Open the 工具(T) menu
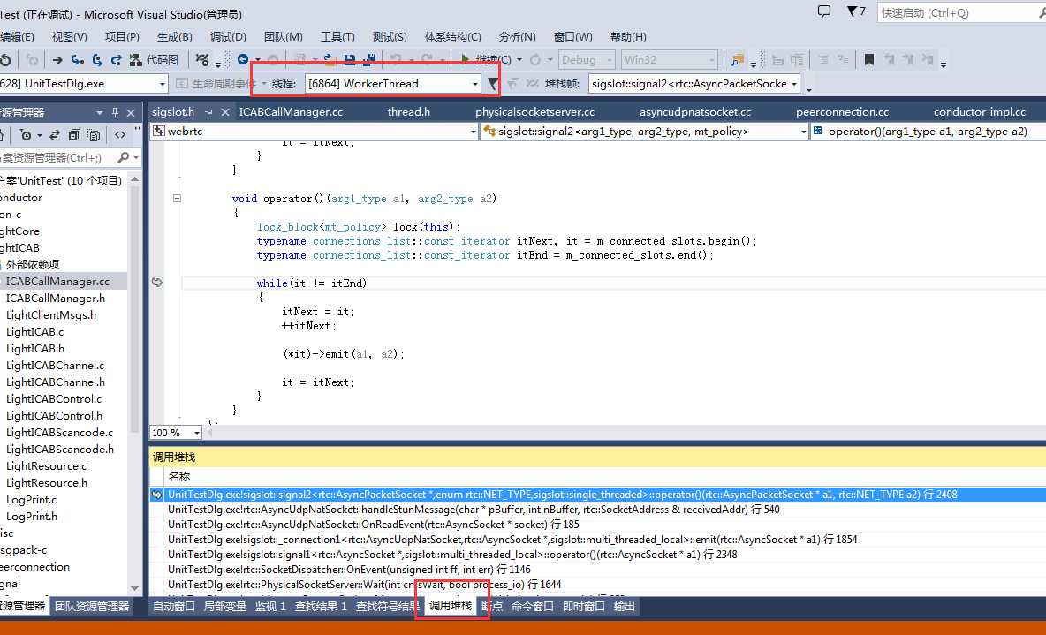1046x635 pixels. 337,37
